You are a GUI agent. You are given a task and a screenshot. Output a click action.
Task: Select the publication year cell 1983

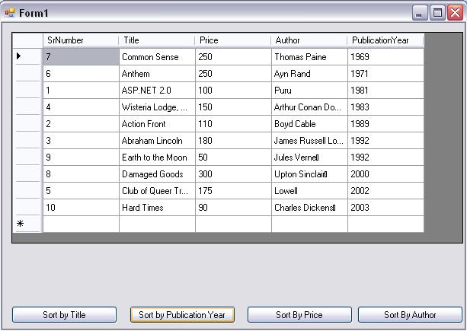(386, 107)
